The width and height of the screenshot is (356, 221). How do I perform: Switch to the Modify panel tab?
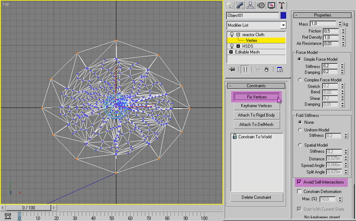coord(240,5)
